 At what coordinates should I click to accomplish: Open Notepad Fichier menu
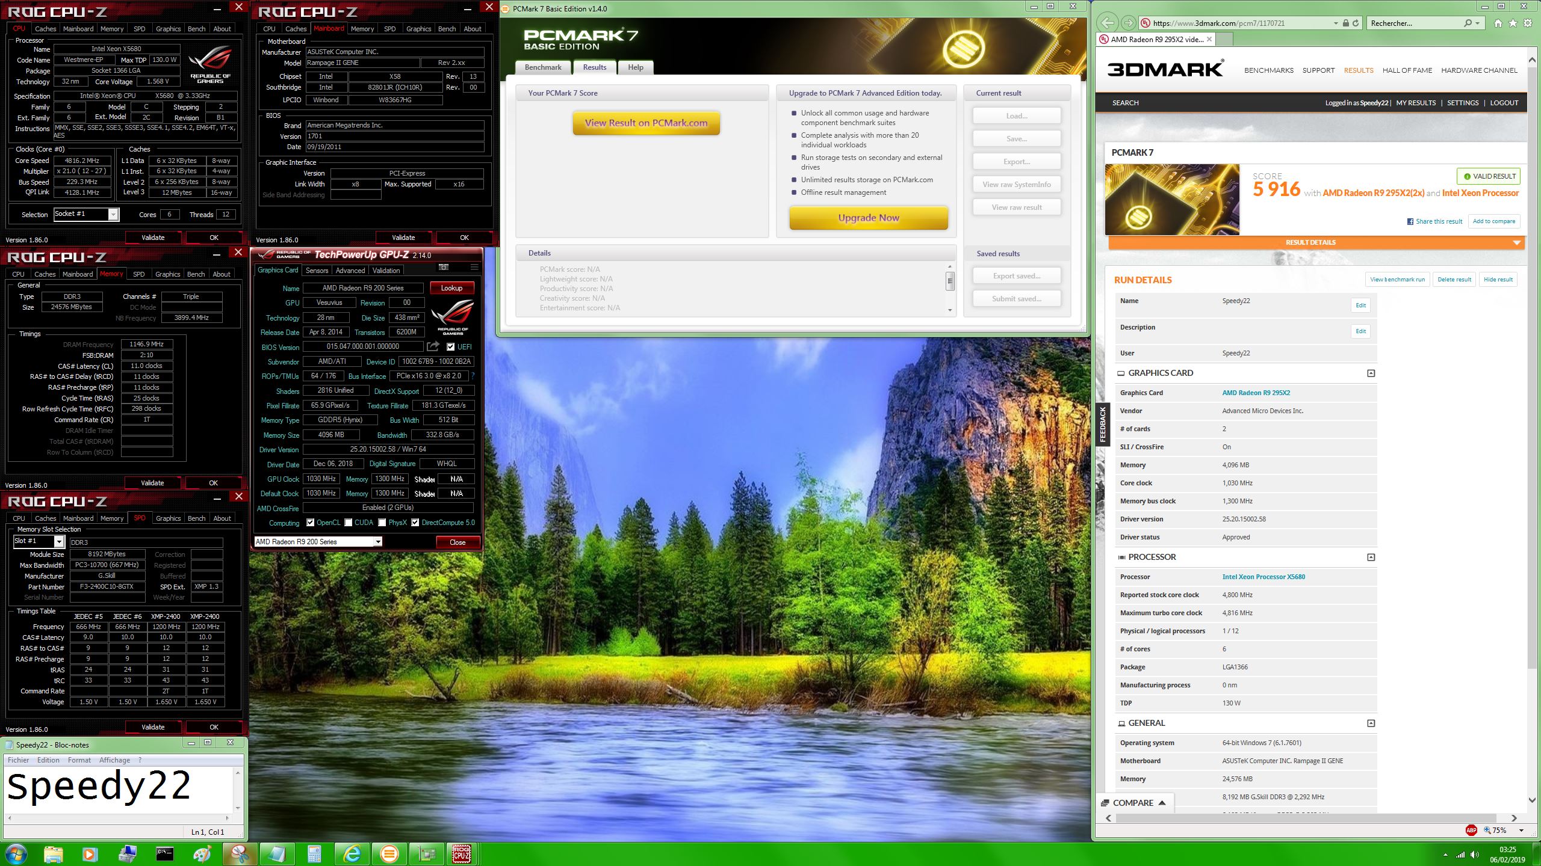click(x=18, y=760)
